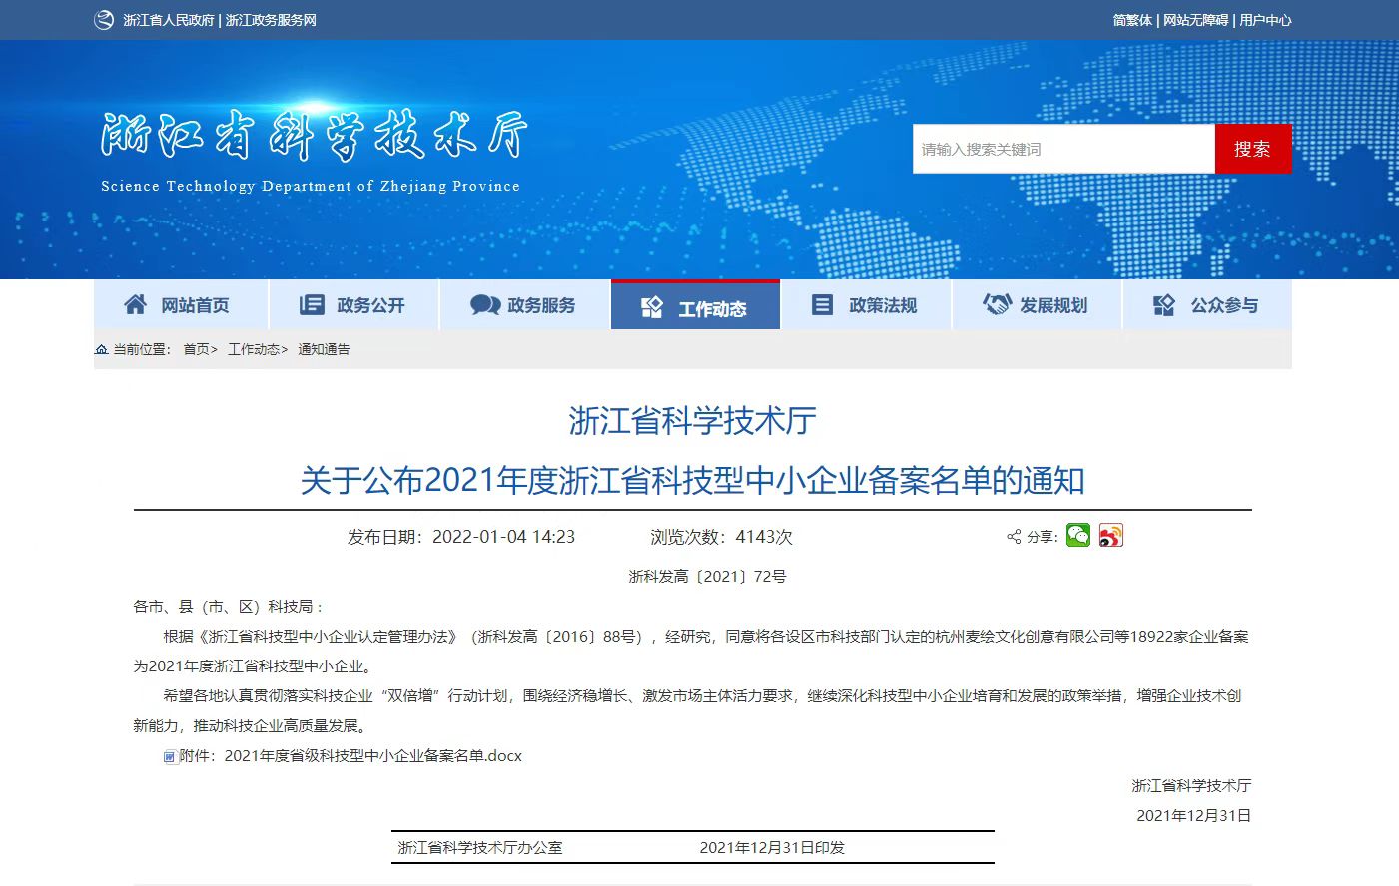The height and width of the screenshot is (886, 1399).
Task: Click the house icon in the breadcrumb bar
Action: click(101, 349)
